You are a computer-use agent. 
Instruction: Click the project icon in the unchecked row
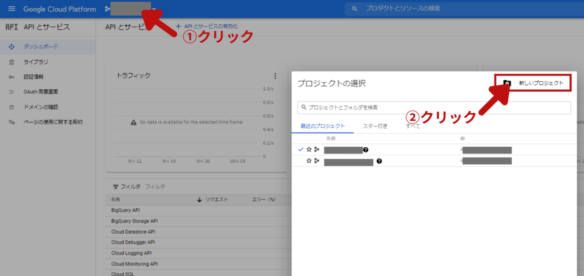point(317,161)
